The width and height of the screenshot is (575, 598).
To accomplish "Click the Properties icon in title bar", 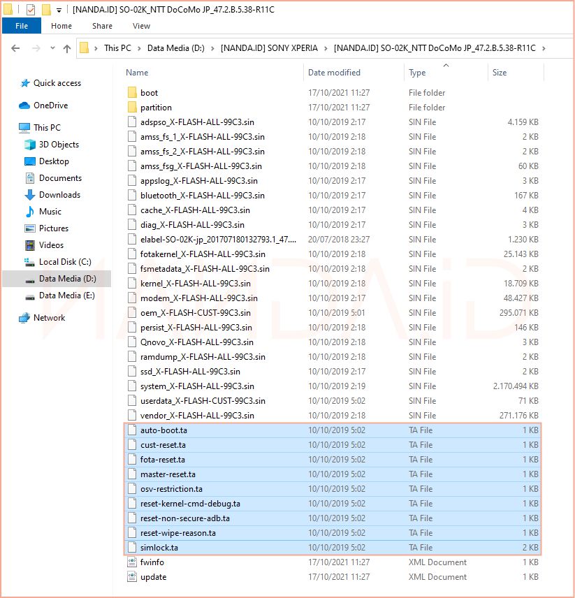I will tap(30, 10).
